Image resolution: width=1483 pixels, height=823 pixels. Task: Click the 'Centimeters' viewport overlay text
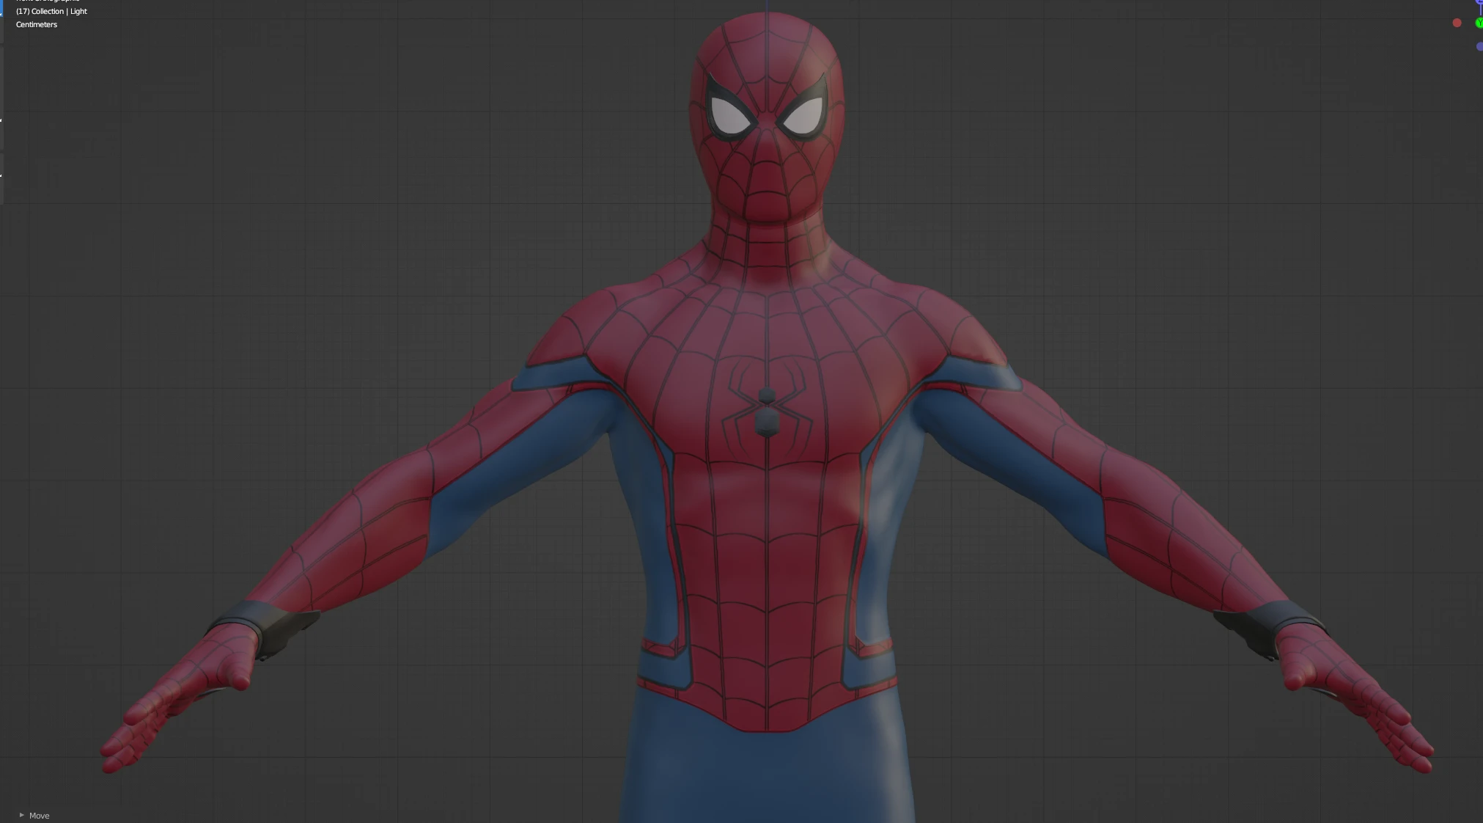click(x=37, y=24)
